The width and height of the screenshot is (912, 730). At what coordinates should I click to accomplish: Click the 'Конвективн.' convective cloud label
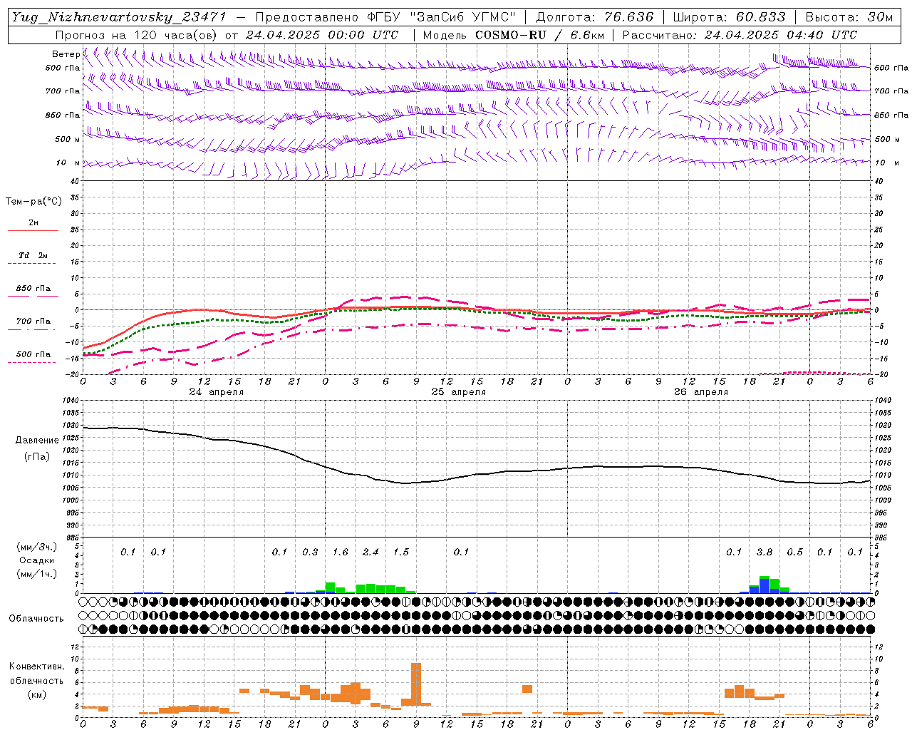click(37, 667)
